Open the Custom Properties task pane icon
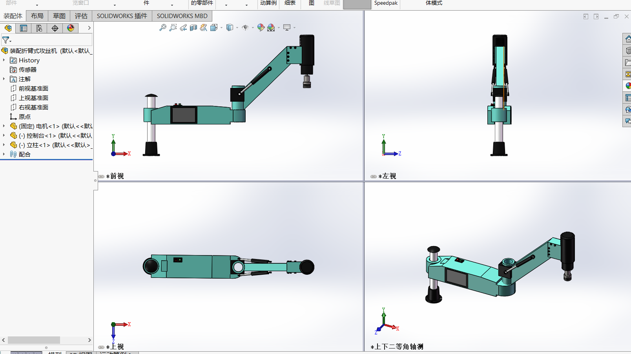Image resolution: width=631 pixels, height=354 pixels. tap(628, 98)
